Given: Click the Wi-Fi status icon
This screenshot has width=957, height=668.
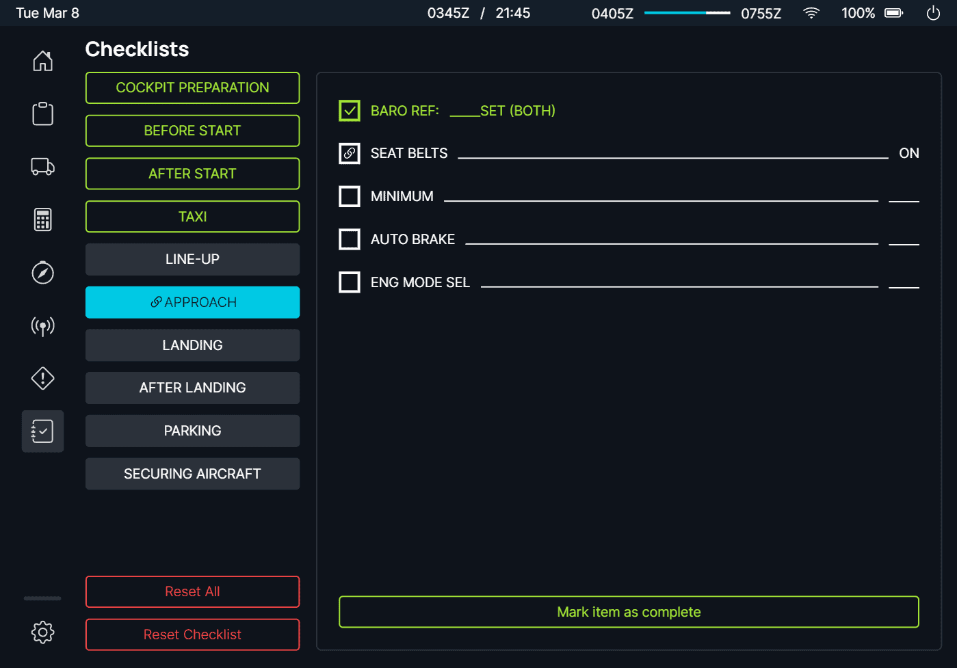Looking at the screenshot, I should click(811, 12).
